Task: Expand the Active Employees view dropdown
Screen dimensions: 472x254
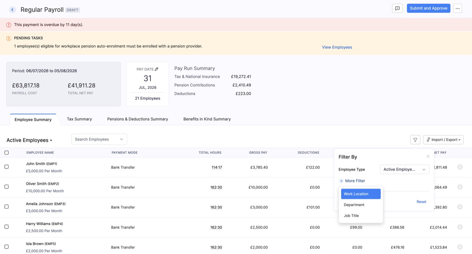Action: point(29,140)
